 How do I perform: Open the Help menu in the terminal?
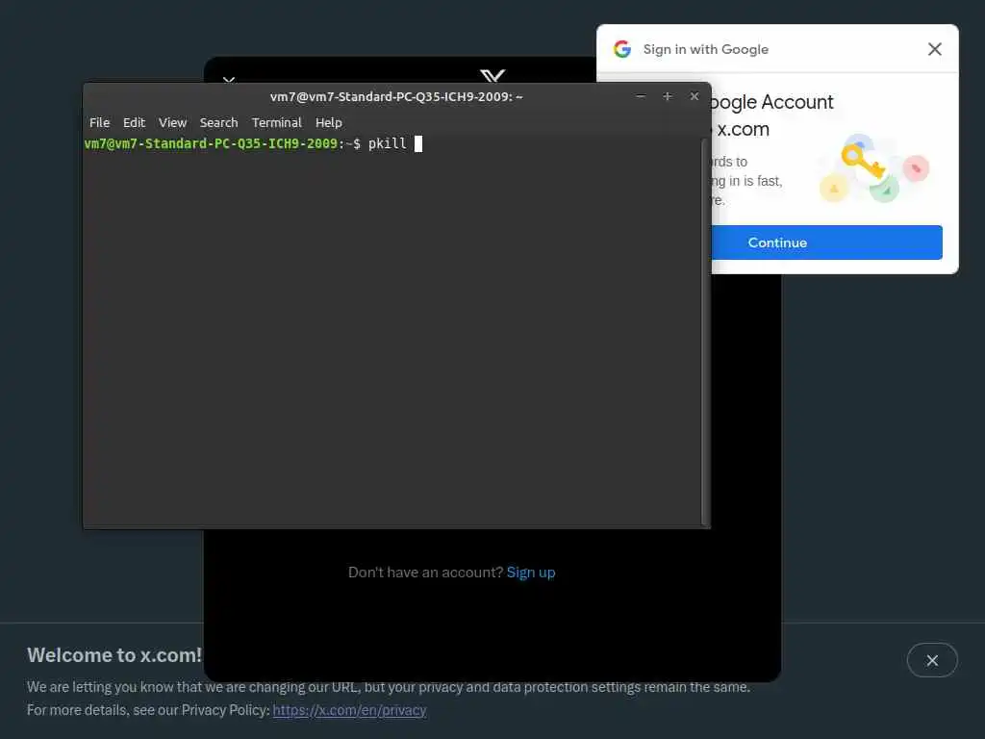coord(329,122)
